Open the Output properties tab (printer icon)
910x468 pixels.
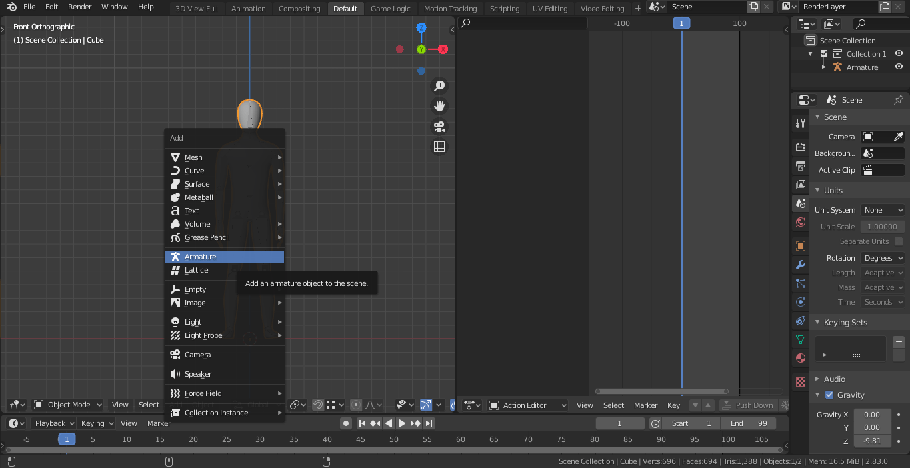tap(800, 166)
